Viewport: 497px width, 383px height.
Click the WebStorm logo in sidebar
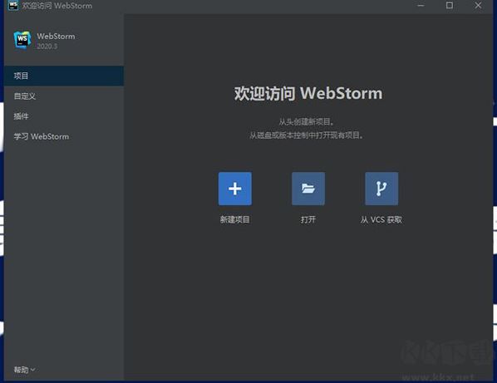tap(22, 40)
